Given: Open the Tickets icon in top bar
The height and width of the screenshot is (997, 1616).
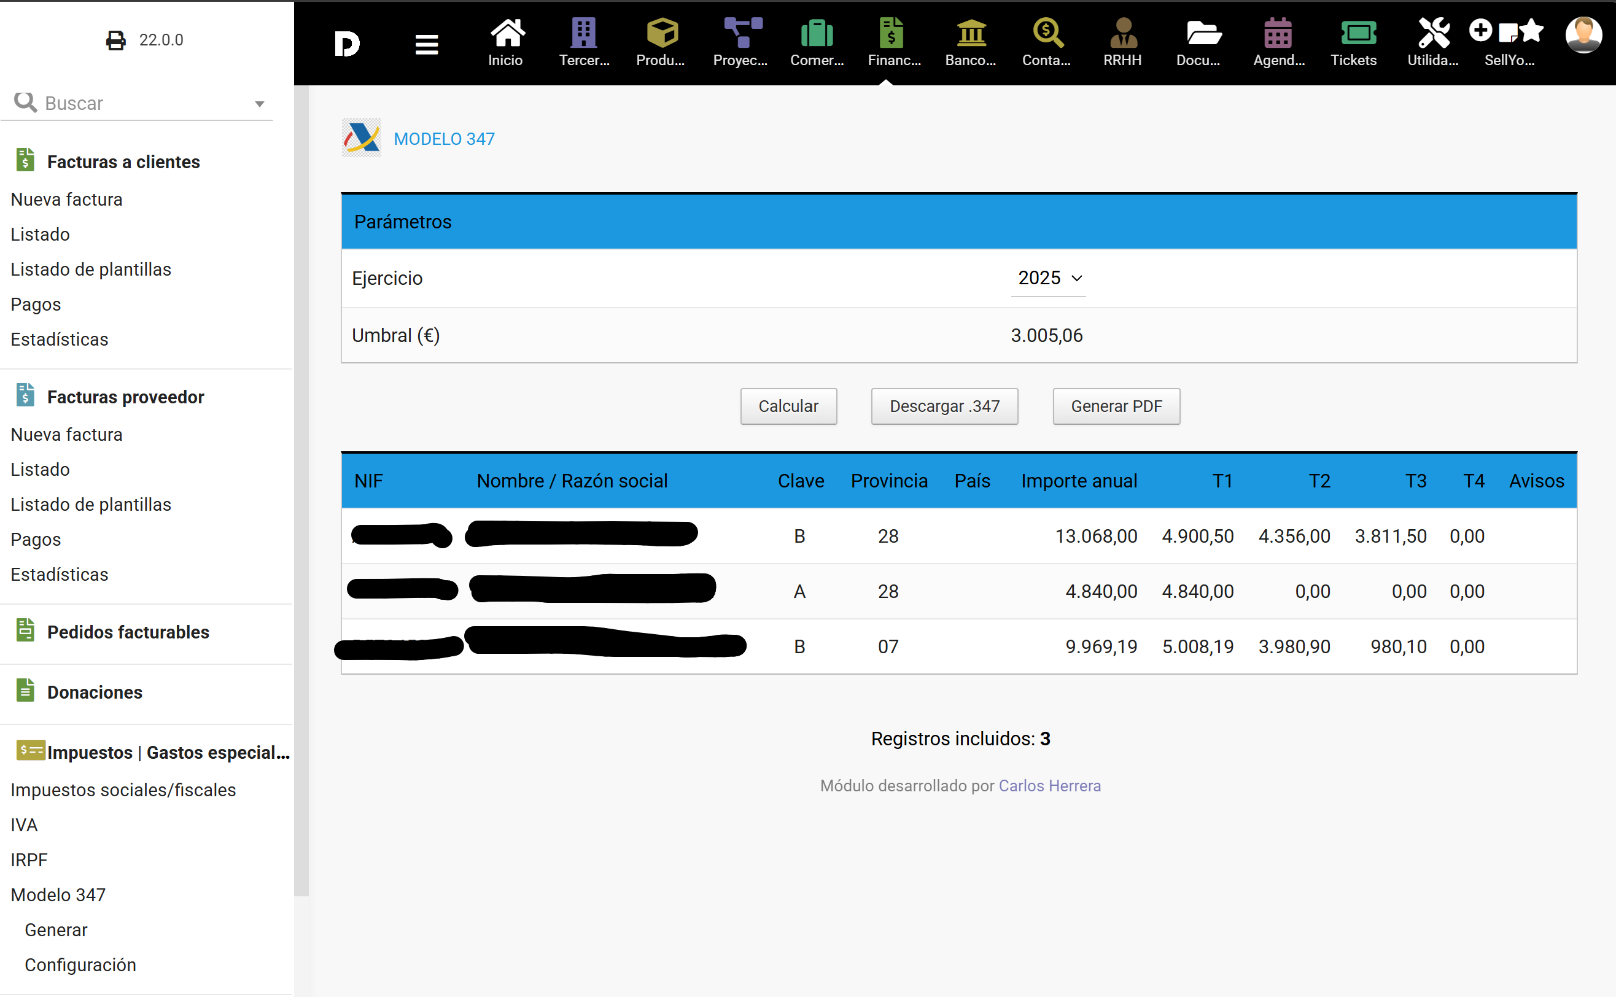Looking at the screenshot, I should [x=1358, y=33].
